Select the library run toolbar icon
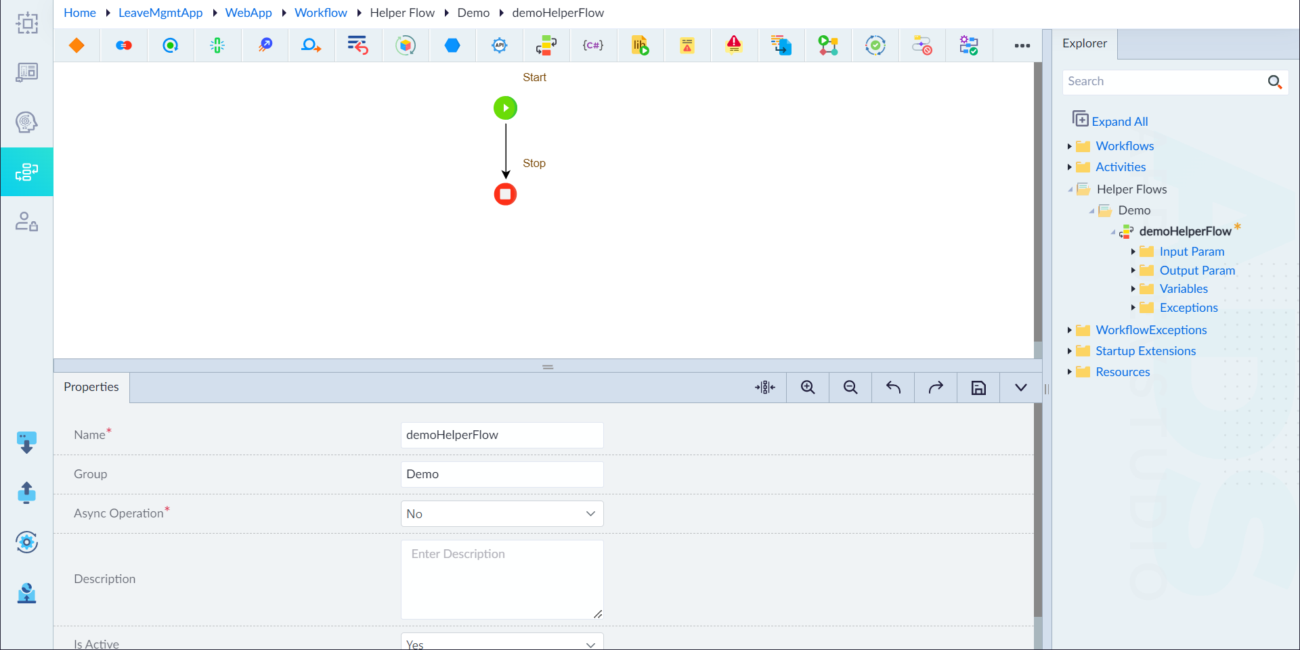Viewport: 1300px width, 650px height. pos(640,45)
